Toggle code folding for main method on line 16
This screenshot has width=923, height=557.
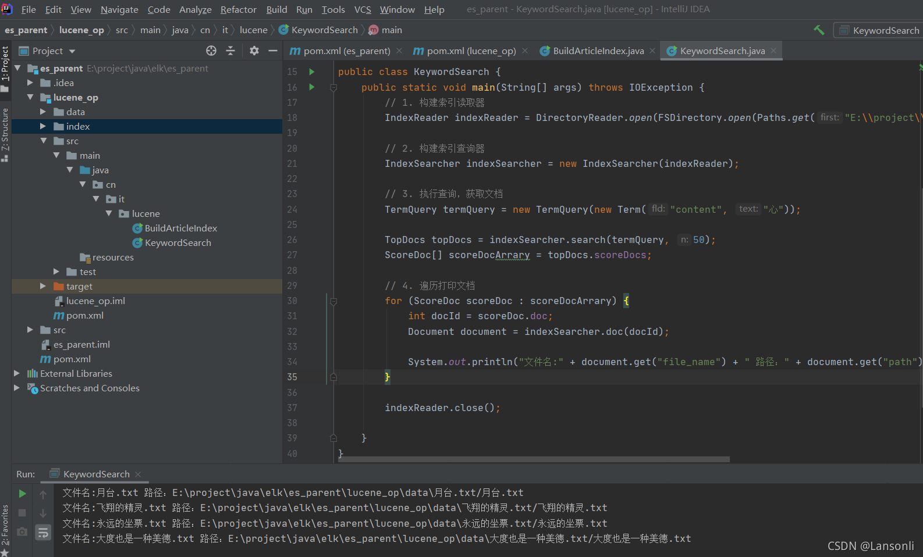click(x=333, y=88)
